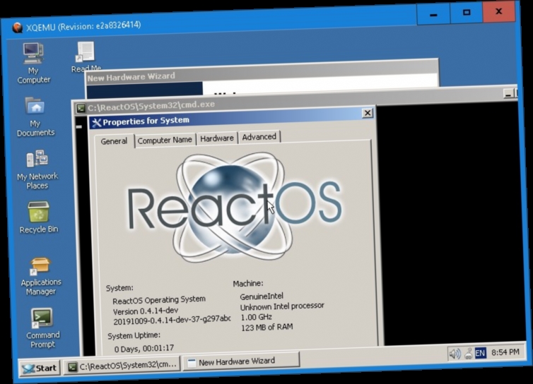Click the 'Version 0.4.14-dev' text
The width and height of the screenshot is (533, 384).
click(x=146, y=311)
